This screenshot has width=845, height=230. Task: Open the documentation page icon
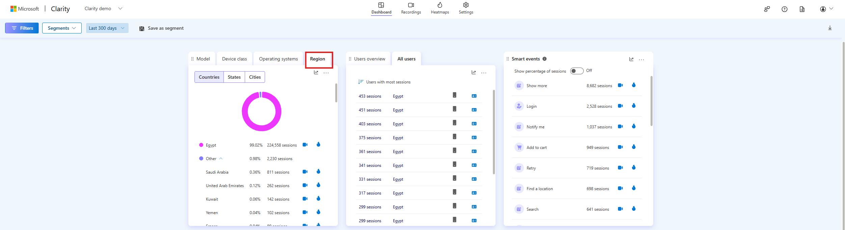(802, 9)
